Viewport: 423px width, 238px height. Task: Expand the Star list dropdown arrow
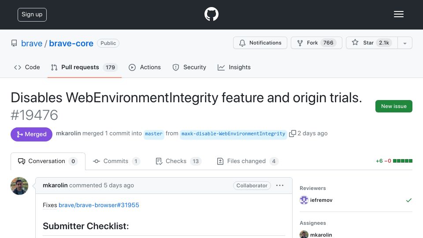(404, 43)
